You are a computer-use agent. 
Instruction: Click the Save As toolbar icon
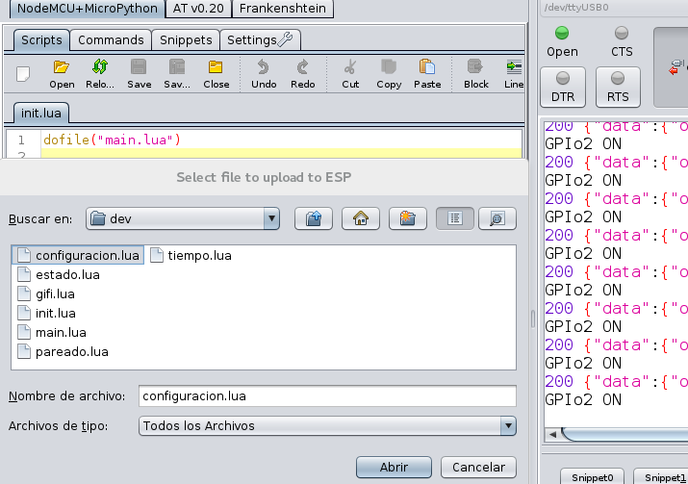click(177, 74)
